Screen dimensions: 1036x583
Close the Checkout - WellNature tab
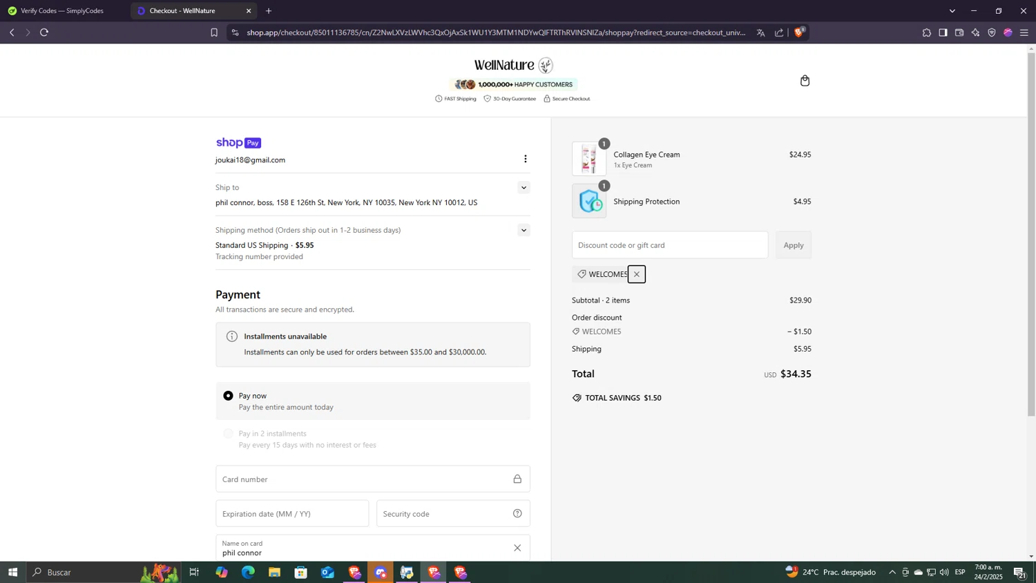click(249, 11)
